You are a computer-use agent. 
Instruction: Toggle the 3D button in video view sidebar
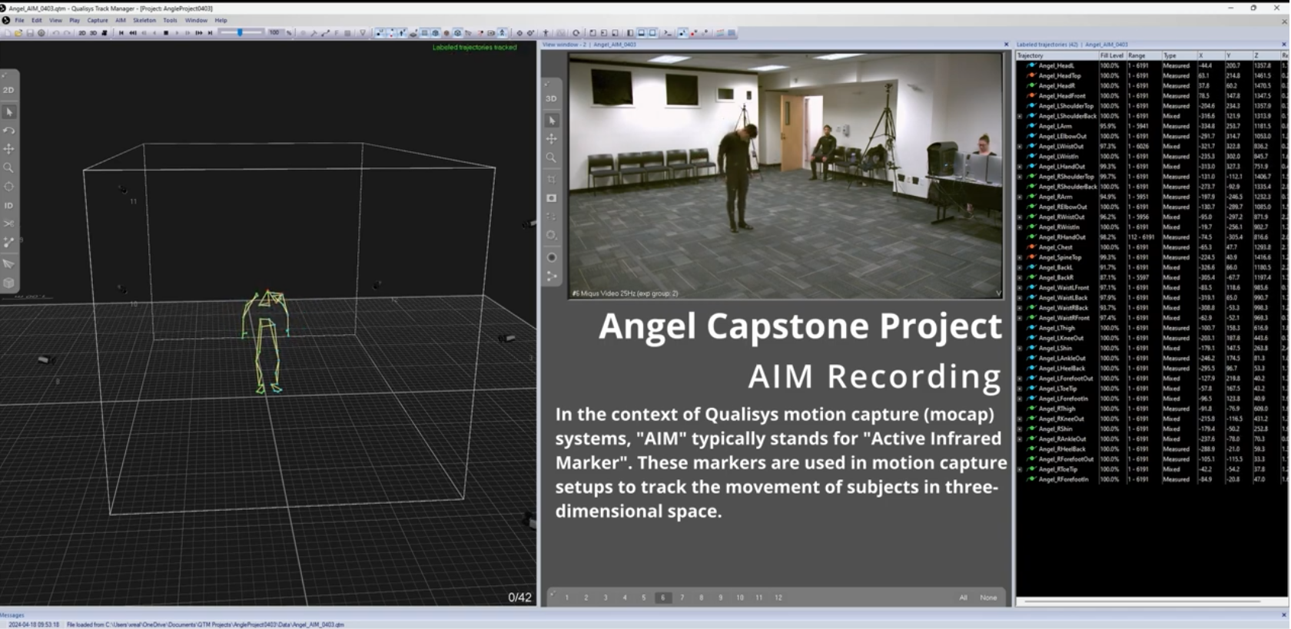pos(551,98)
